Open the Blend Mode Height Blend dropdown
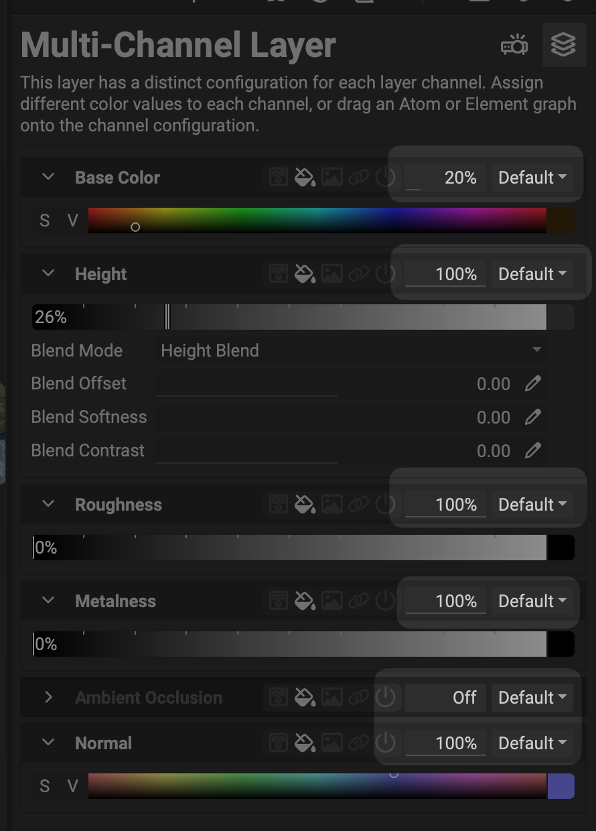This screenshot has height=831, width=596. click(x=350, y=350)
